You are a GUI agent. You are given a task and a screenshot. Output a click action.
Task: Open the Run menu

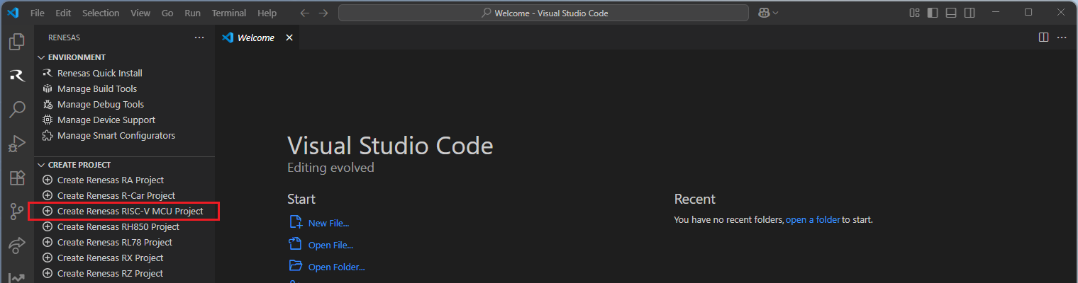click(x=192, y=13)
